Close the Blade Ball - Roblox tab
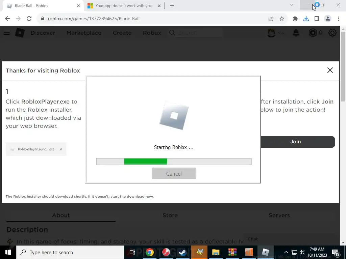Image resolution: width=346 pixels, height=259 pixels. 78,6
